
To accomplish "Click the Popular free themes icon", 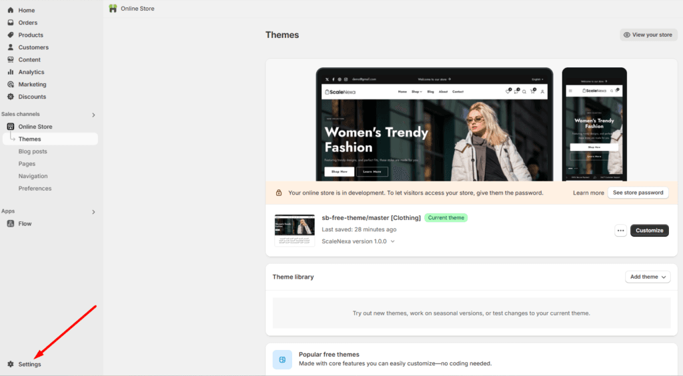I will point(282,360).
